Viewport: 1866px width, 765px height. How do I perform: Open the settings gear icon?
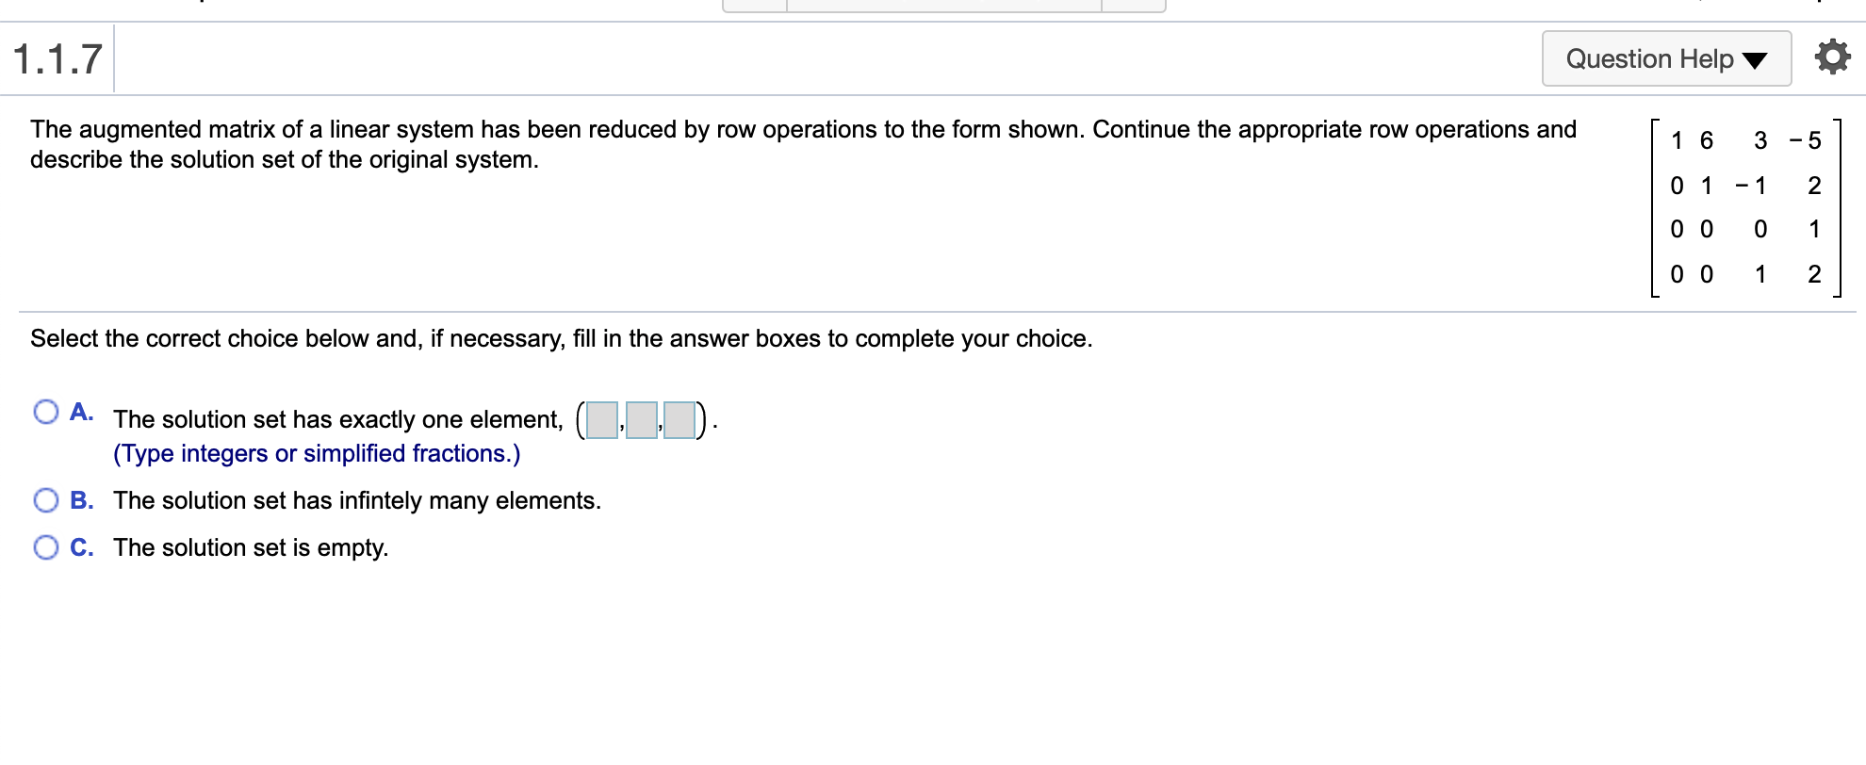[1832, 57]
